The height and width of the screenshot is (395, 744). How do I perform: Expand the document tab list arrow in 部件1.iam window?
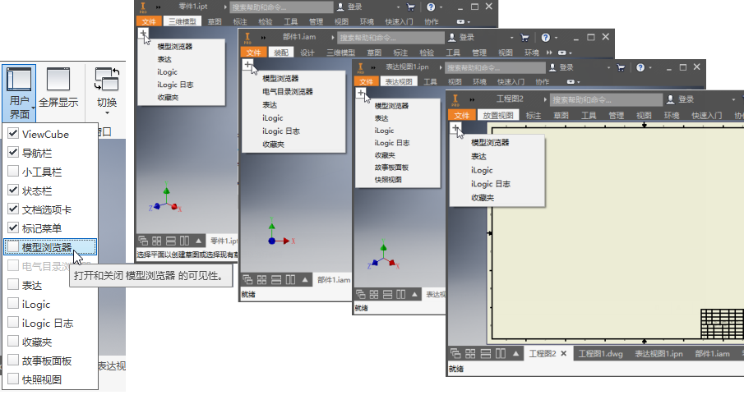click(305, 280)
